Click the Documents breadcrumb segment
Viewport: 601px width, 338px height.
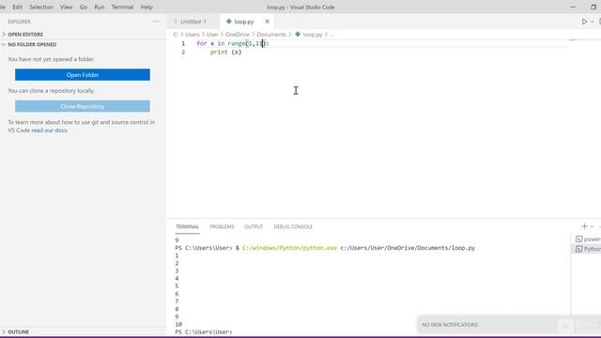coord(271,35)
